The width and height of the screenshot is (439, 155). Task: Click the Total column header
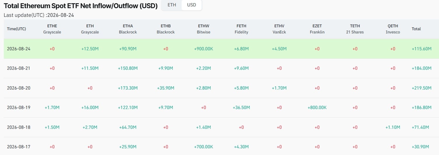point(416,29)
